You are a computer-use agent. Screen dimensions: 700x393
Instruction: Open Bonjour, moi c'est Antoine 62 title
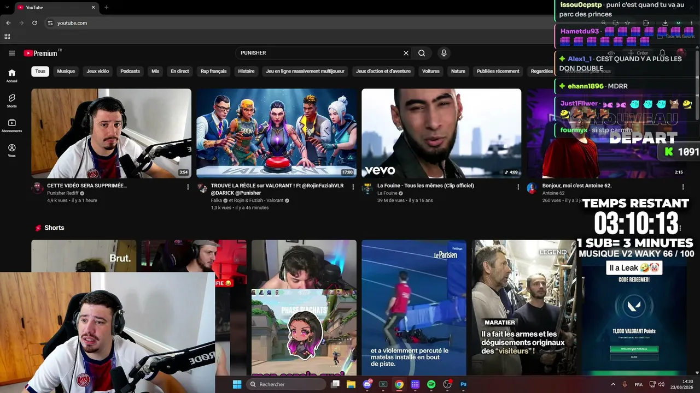(x=577, y=186)
